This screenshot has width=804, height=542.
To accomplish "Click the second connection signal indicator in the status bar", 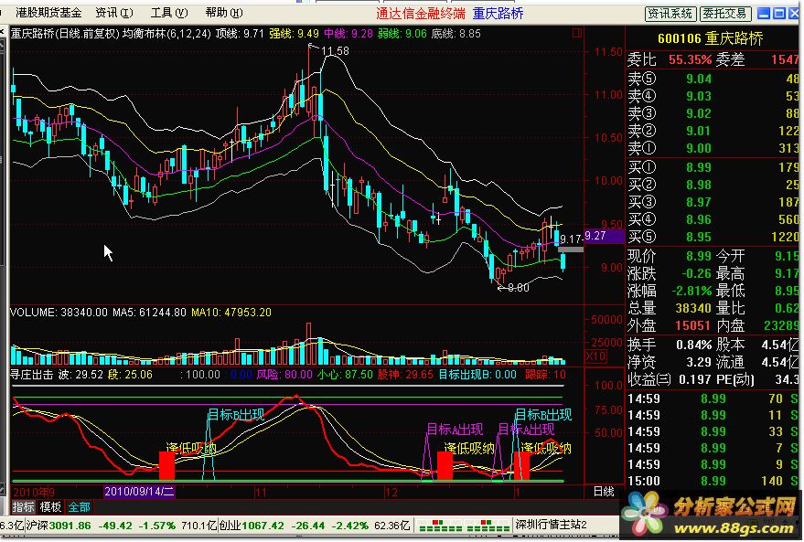I will pos(488,526).
